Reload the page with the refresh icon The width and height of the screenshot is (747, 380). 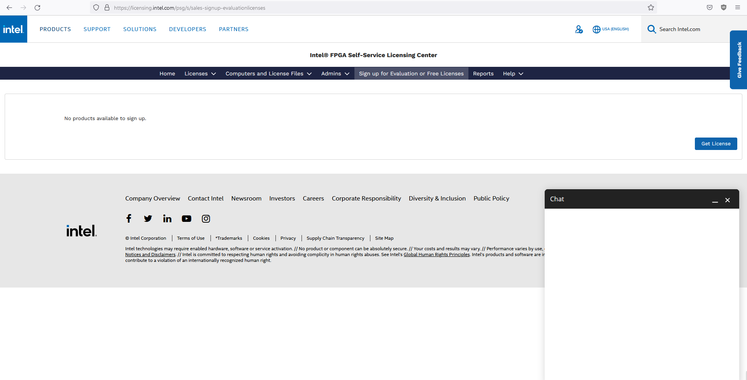tap(37, 8)
